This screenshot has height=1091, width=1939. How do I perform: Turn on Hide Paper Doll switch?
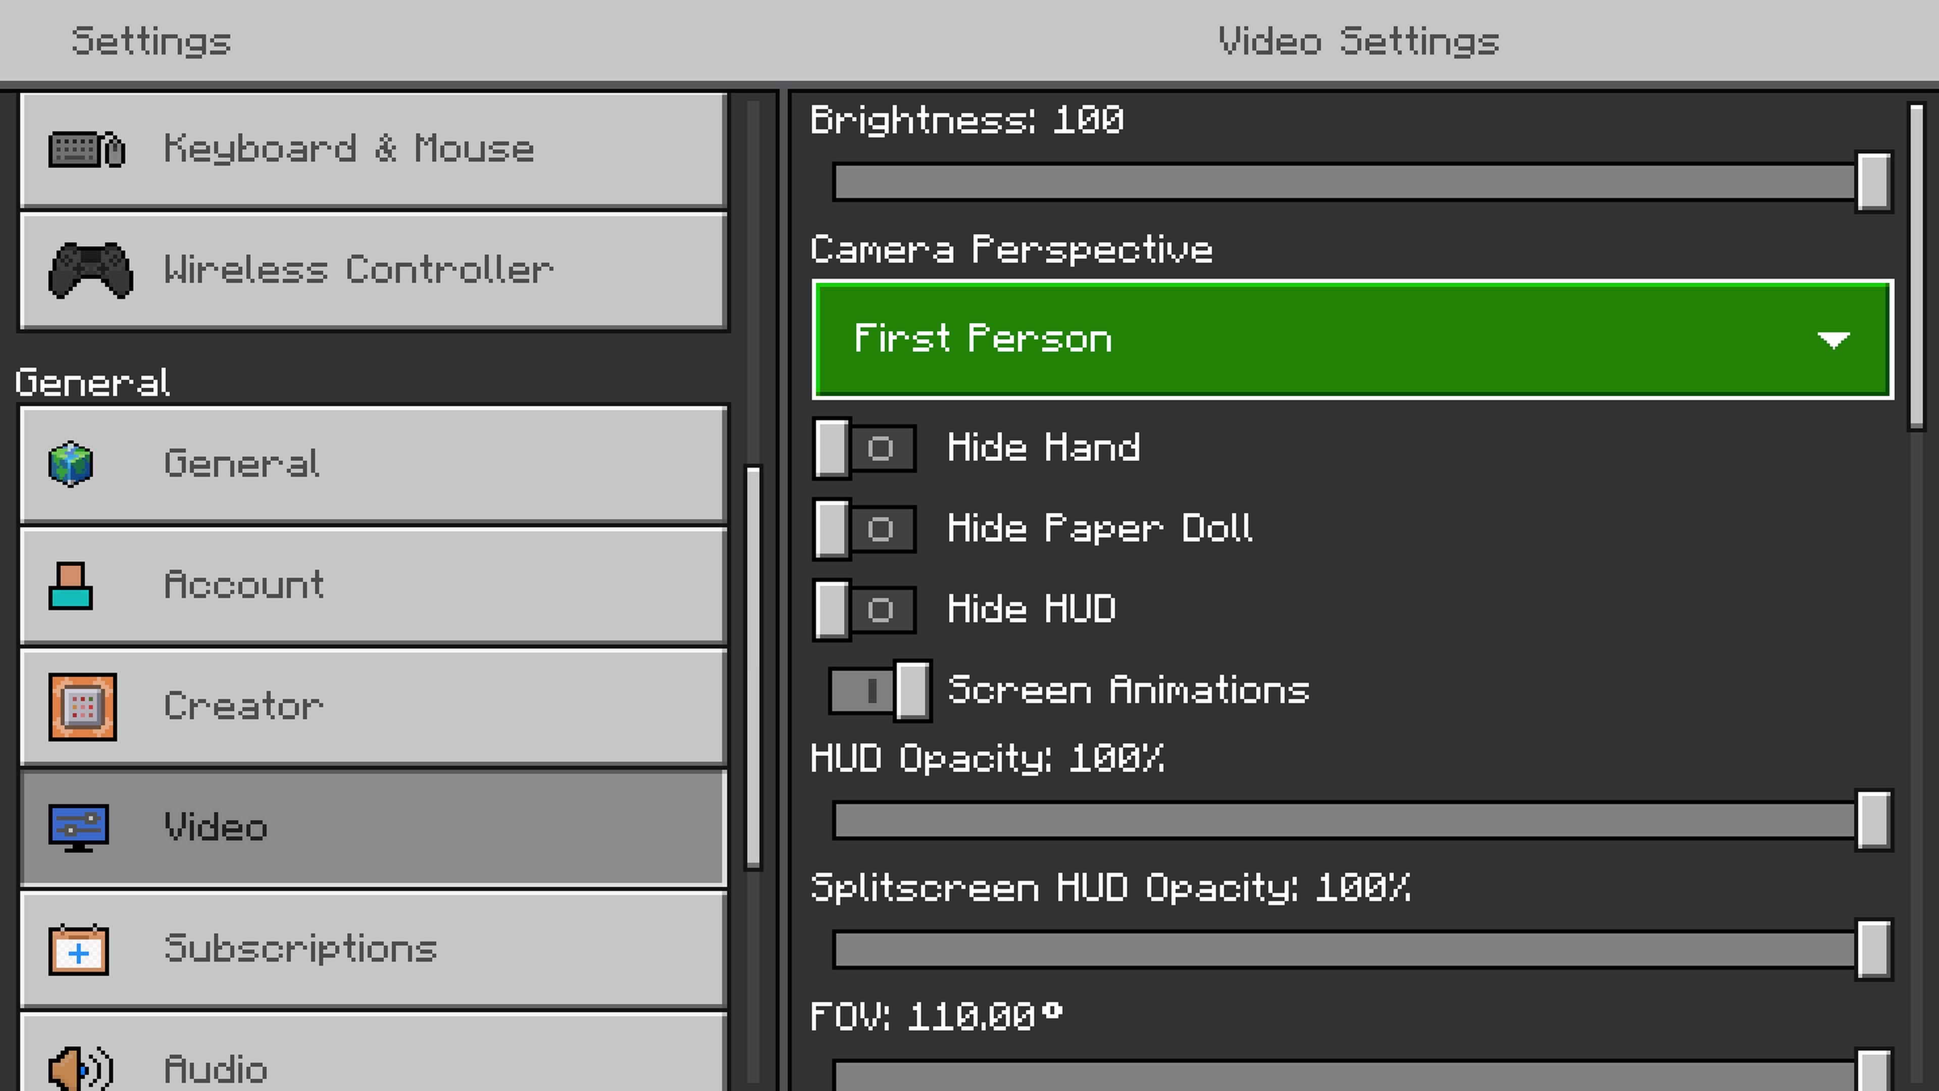click(x=864, y=529)
